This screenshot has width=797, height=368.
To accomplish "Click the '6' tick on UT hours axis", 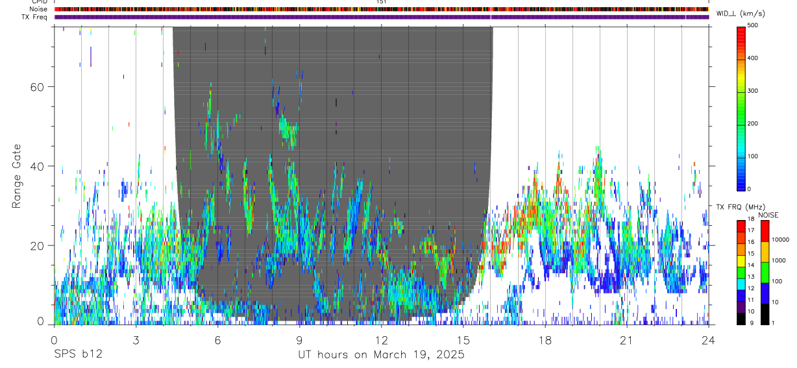I will 217,340.
